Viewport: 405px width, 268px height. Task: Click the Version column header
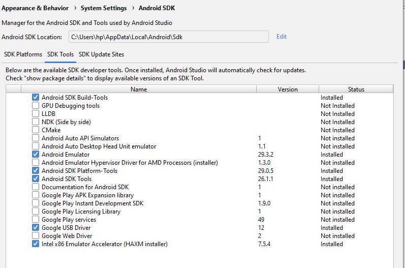(288, 90)
